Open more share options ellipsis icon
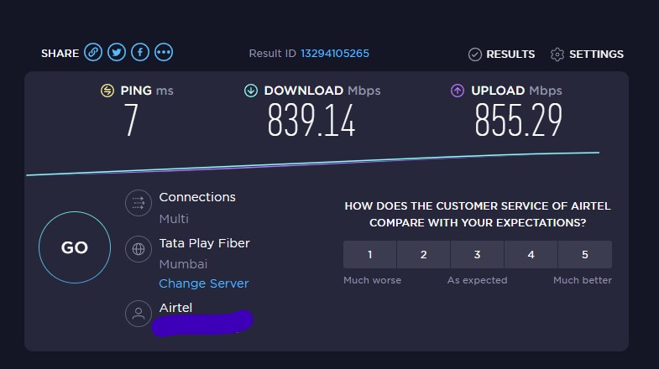This screenshot has width=659, height=369. (x=164, y=53)
